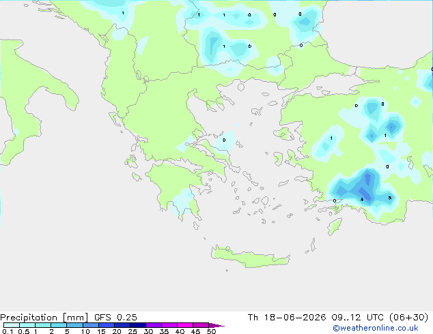Click the legend arrow for over 50 mm

click(x=216, y=325)
